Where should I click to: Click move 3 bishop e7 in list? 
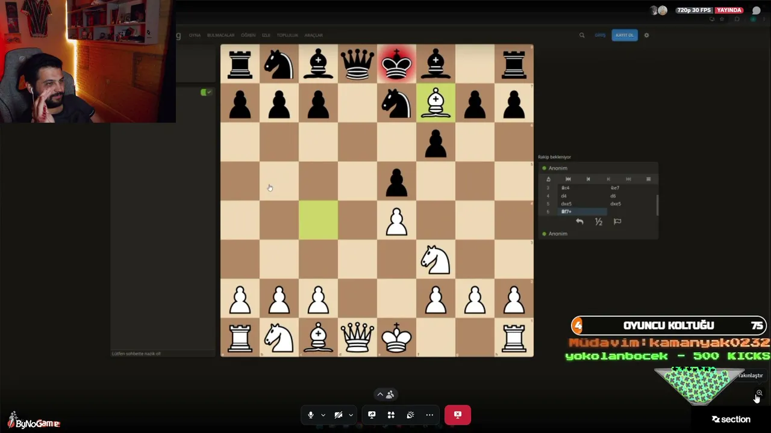coord(614,188)
